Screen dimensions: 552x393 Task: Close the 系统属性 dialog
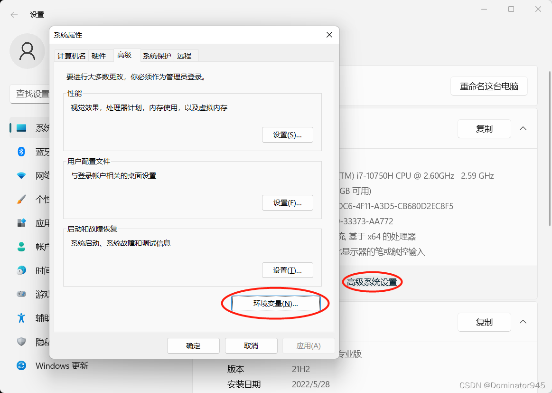(x=329, y=35)
